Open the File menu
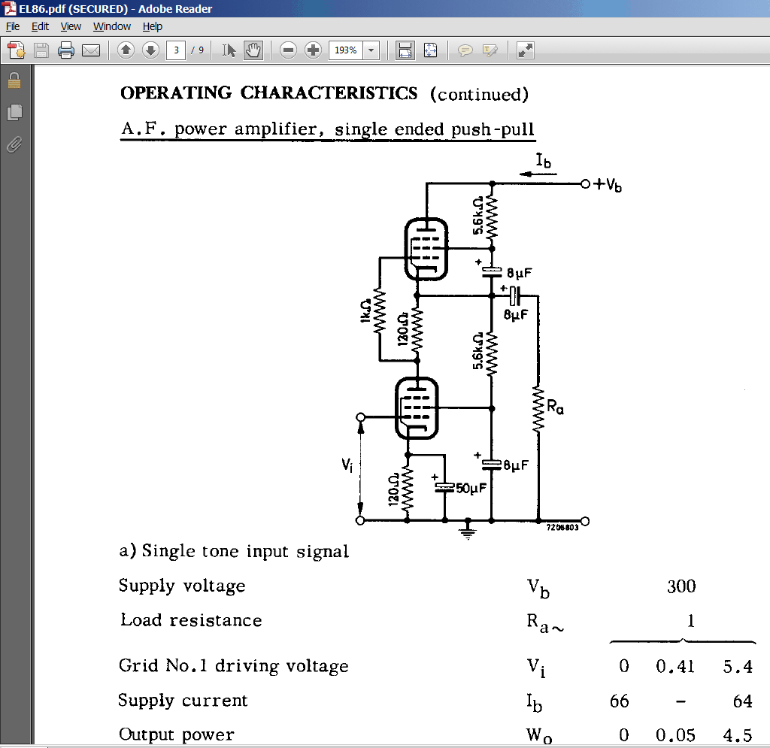The height and width of the screenshot is (748, 770). click(x=13, y=26)
